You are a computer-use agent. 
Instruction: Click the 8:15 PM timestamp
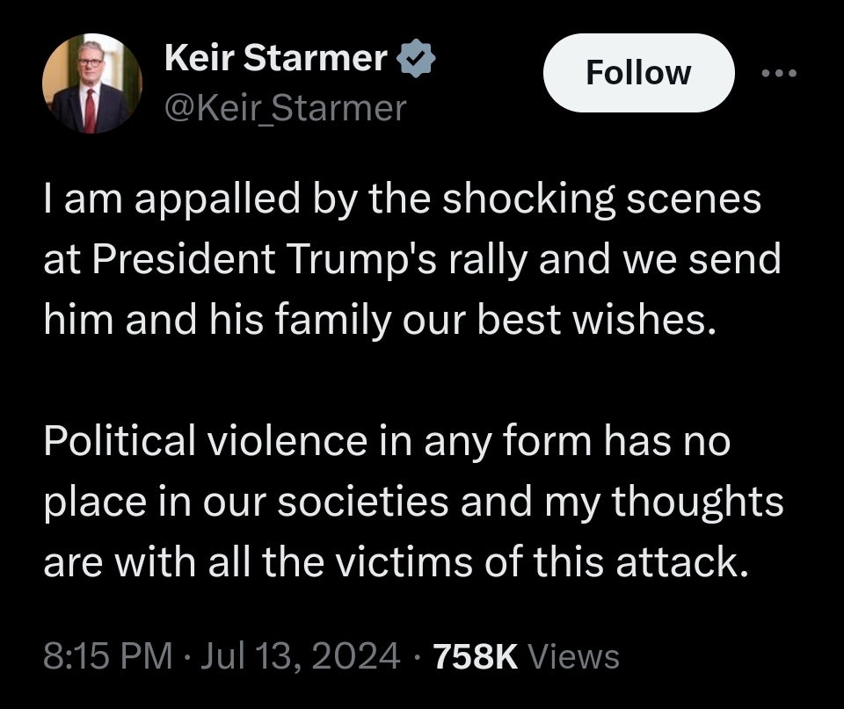107,656
